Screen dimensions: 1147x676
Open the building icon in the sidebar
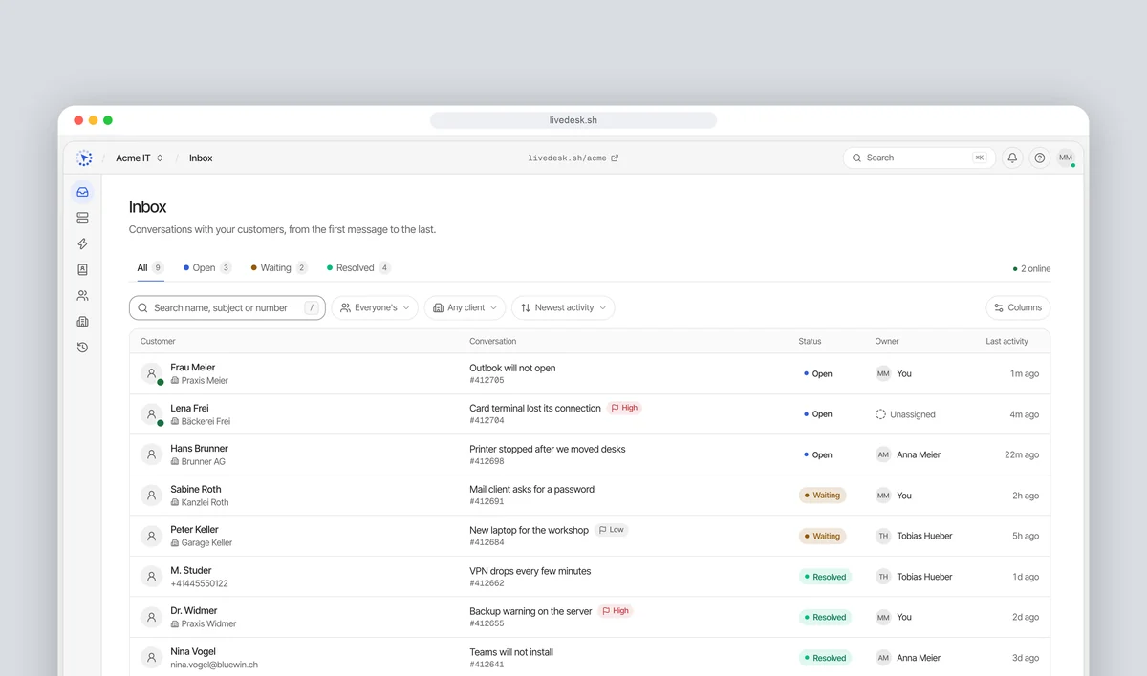click(82, 321)
